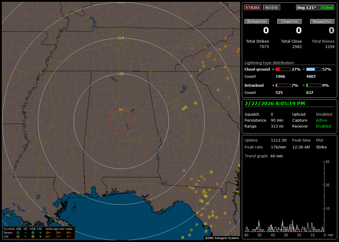Click the bearing and distance readout box
This screenshot has width=339, height=242.
point(315,7)
